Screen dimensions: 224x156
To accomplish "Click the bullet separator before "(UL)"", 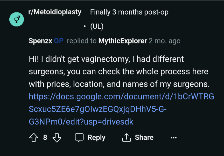I will coord(85,26).
